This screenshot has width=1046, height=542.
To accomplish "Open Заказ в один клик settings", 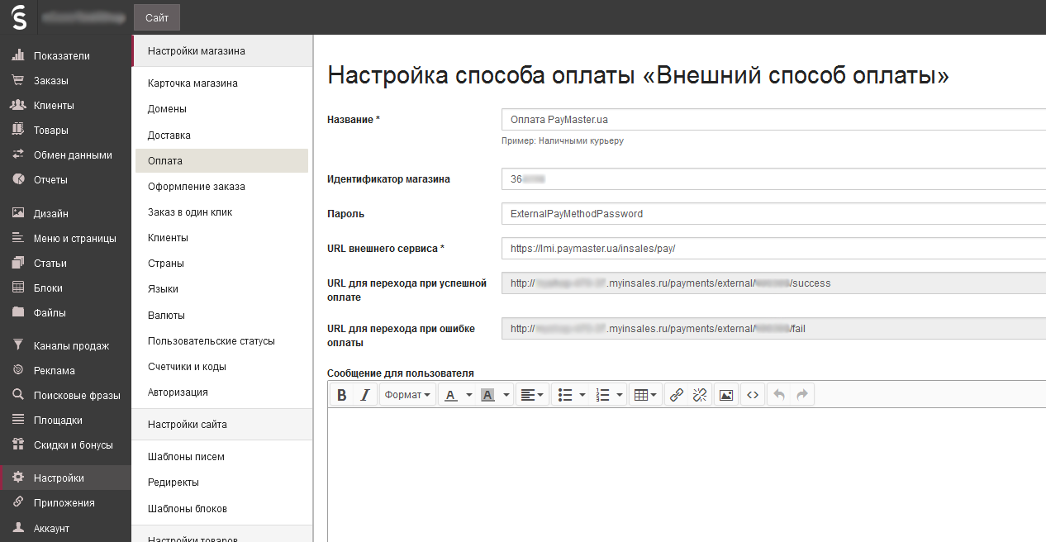I will 190,212.
